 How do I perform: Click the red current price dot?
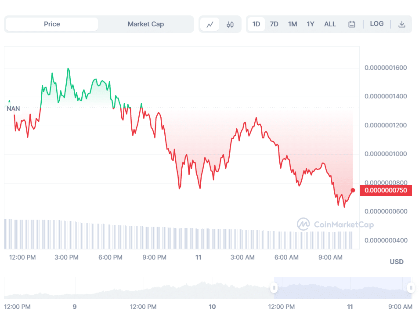[353, 190]
